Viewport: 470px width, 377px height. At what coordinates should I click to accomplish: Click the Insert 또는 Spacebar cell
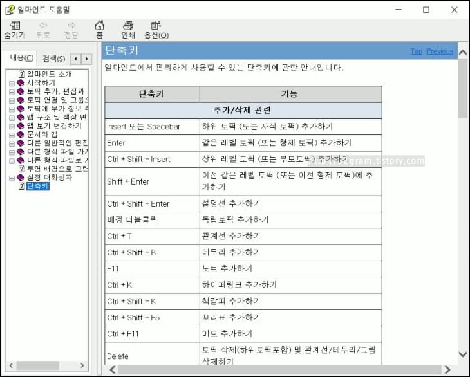coord(153,127)
